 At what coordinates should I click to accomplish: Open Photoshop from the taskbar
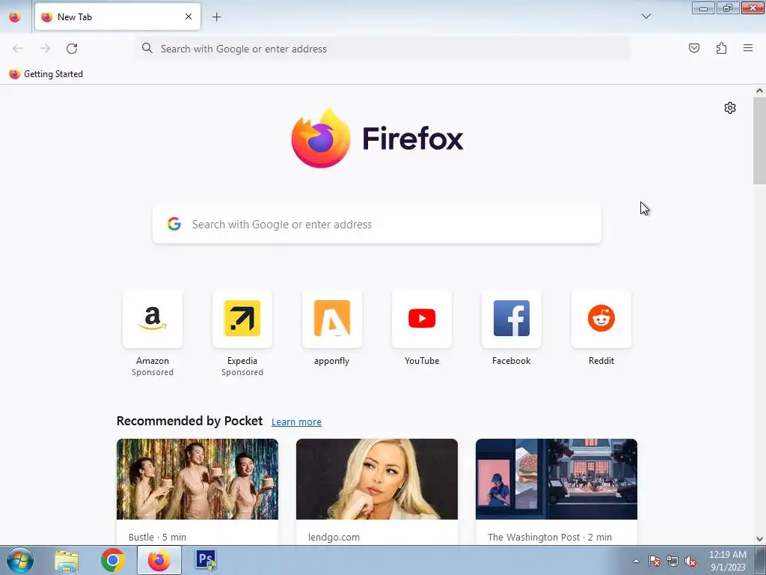point(206,560)
